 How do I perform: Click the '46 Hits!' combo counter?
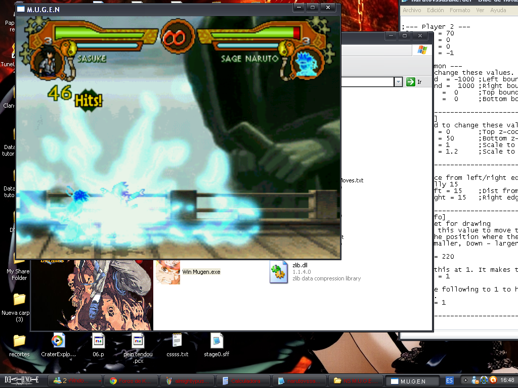point(75,98)
